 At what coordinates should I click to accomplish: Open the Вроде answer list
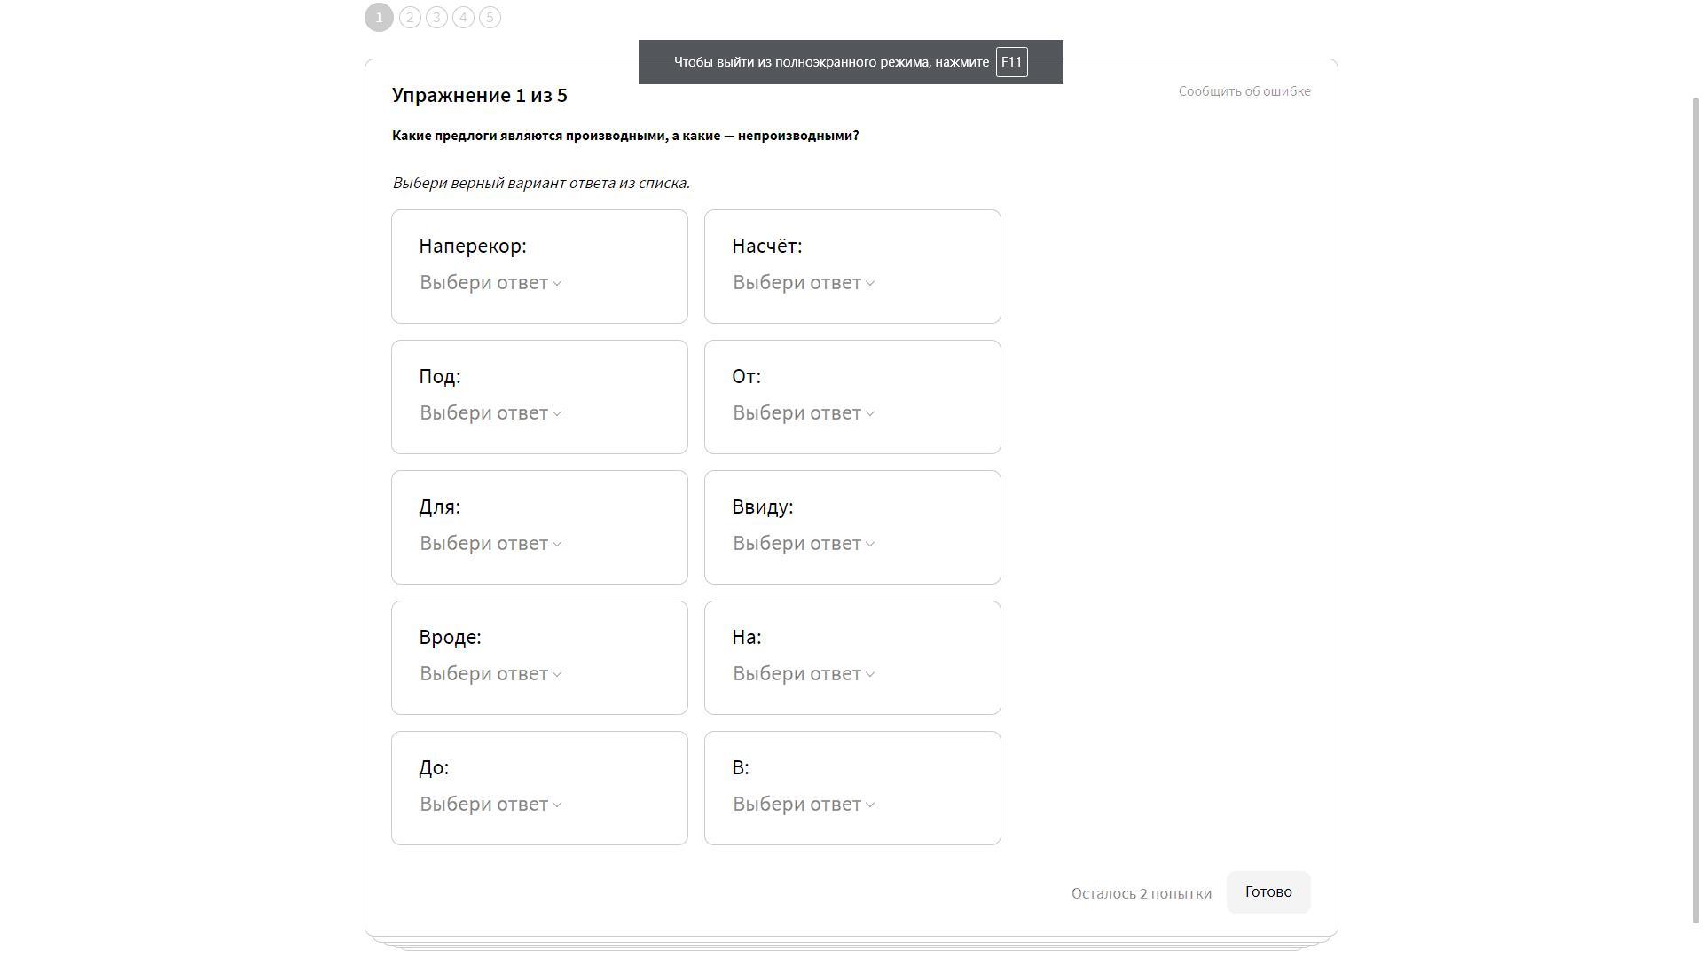click(x=490, y=674)
